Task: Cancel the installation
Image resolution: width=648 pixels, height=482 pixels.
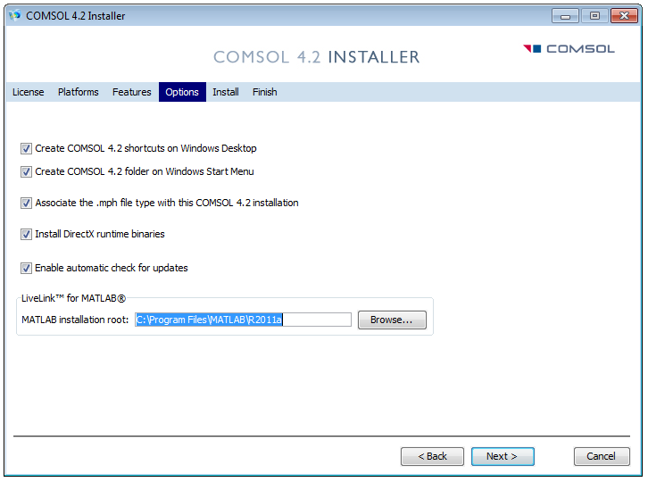Action: pyautogui.click(x=602, y=456)
